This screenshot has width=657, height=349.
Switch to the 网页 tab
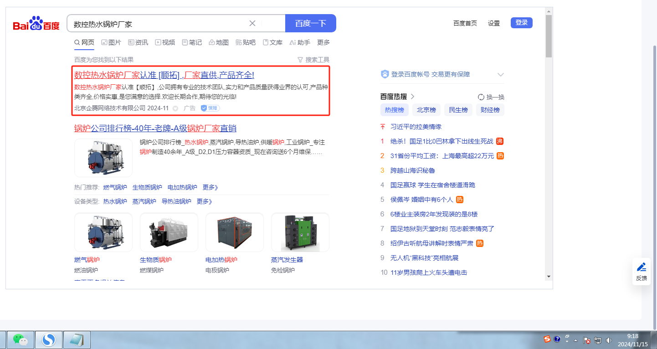pos(84,42)
